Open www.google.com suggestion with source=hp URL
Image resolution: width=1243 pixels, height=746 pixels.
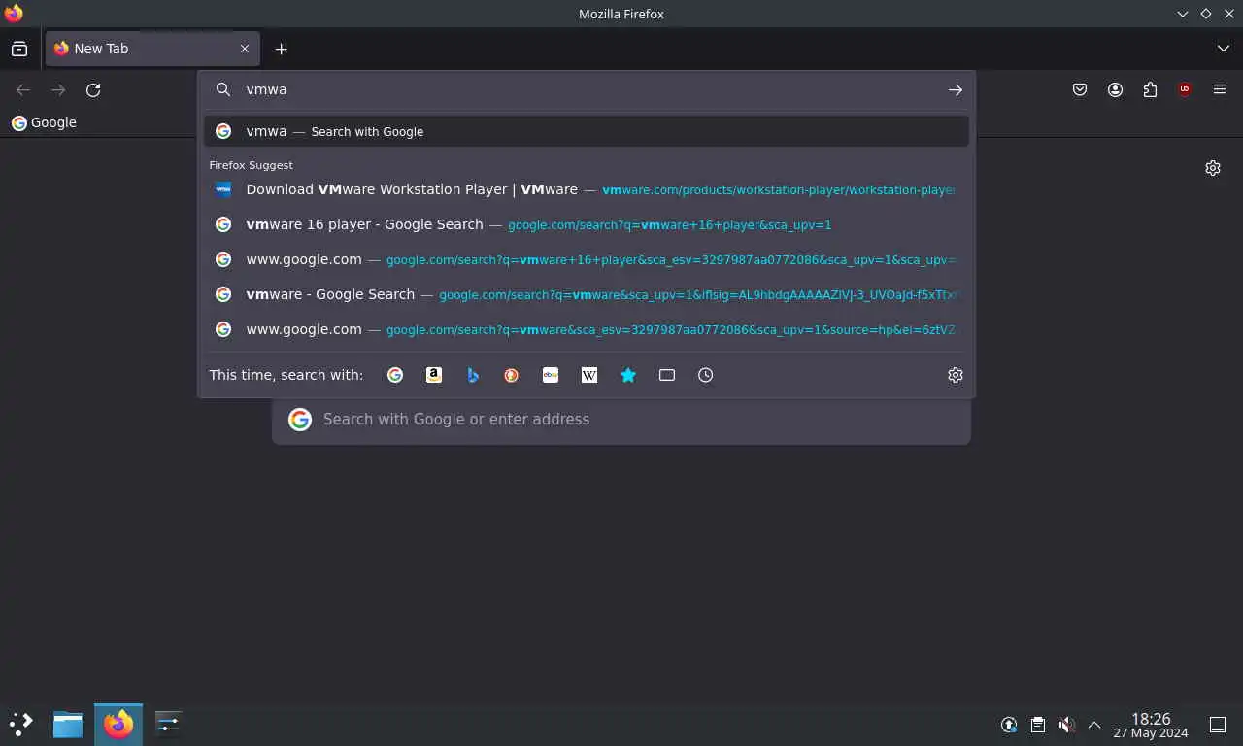coord(587,329)
